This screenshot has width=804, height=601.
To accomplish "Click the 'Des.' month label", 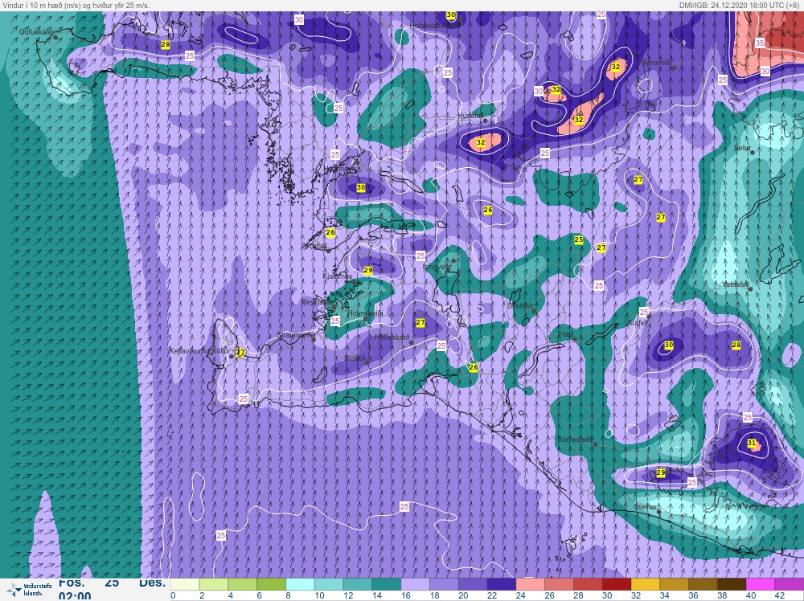I will pos(153,583).
